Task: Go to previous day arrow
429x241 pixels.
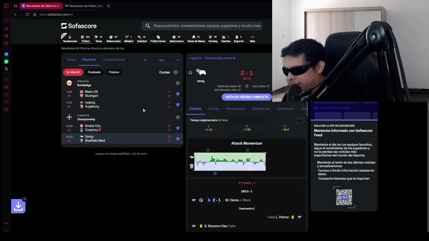Action: (145, 60)
